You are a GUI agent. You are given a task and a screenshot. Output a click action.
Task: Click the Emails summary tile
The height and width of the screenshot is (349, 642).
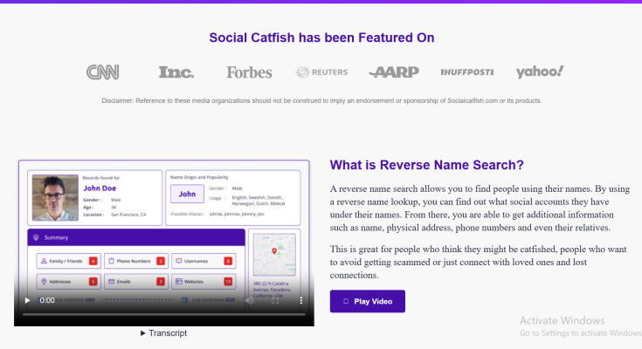[136, 282]
